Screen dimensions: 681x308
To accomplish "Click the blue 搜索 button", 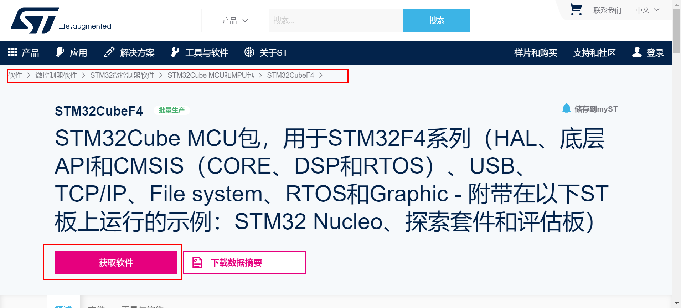I will tap(437, 20).
